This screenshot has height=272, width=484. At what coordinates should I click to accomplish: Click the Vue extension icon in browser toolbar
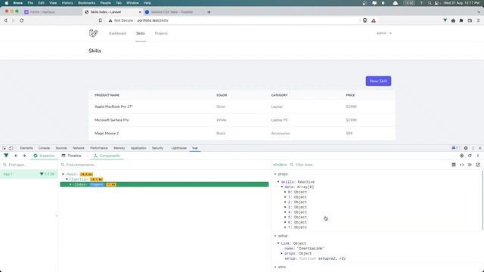(x=445, y=20)
